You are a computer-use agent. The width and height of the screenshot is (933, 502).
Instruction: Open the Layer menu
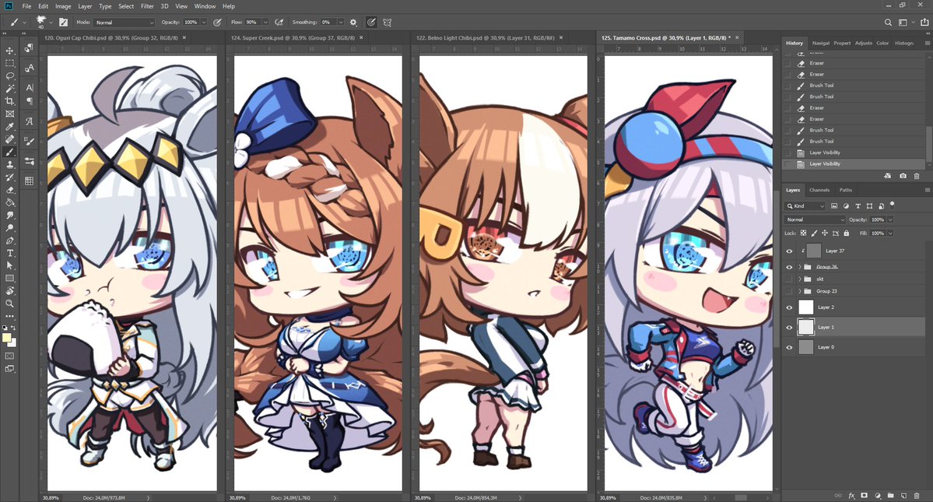tap(85, 6)
